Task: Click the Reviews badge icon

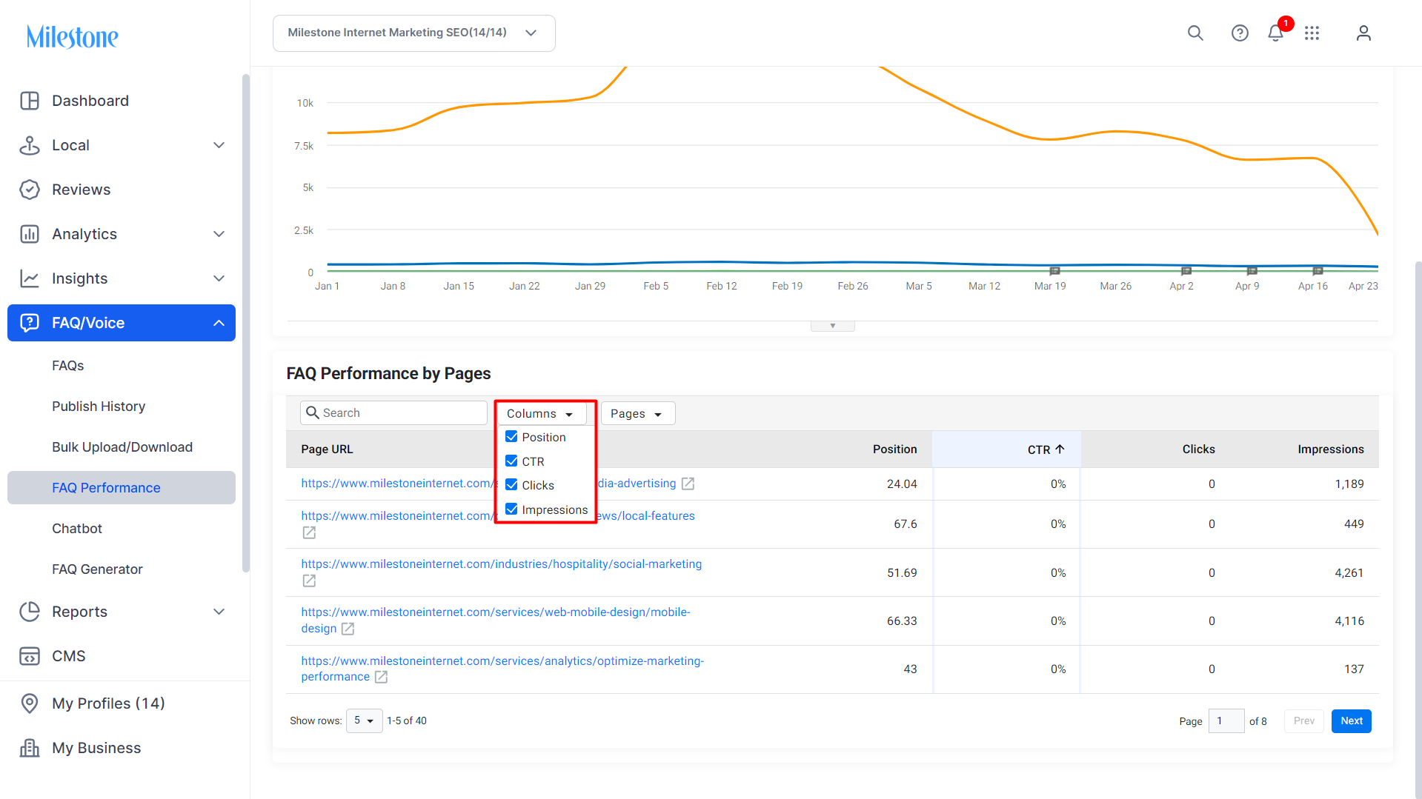Action: click(x=30, y=190)
